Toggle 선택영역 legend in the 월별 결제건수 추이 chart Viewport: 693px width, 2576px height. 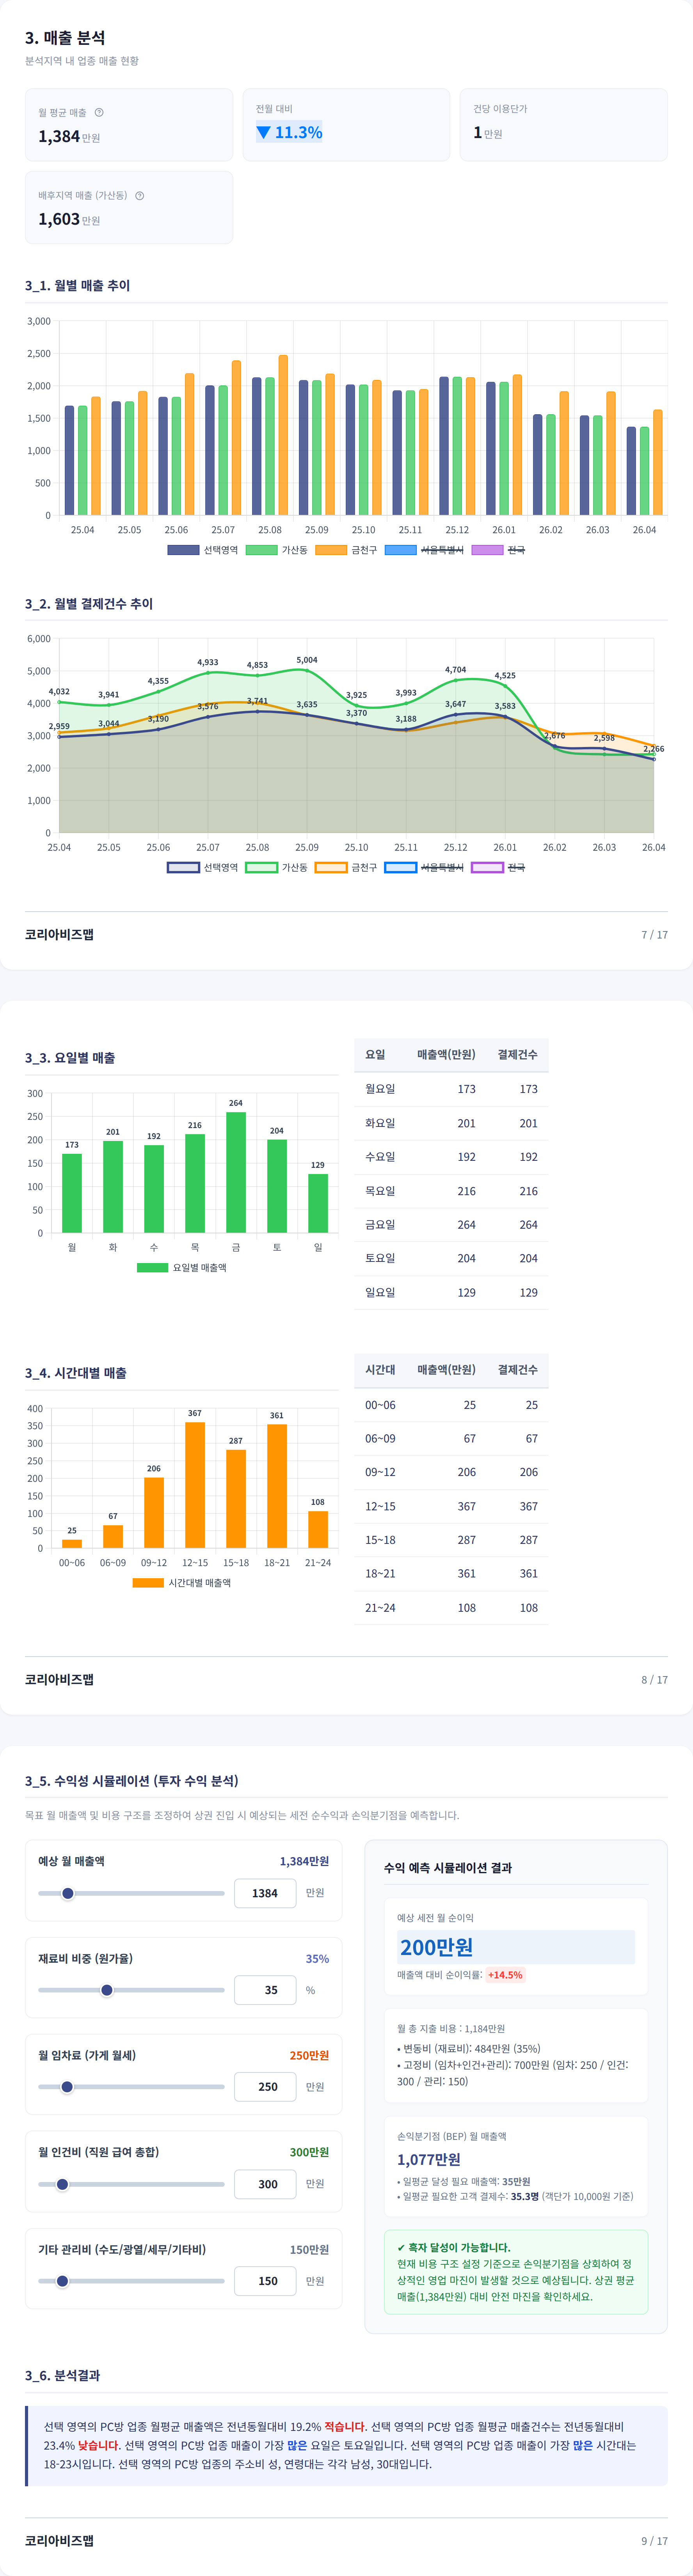point(202,867)
